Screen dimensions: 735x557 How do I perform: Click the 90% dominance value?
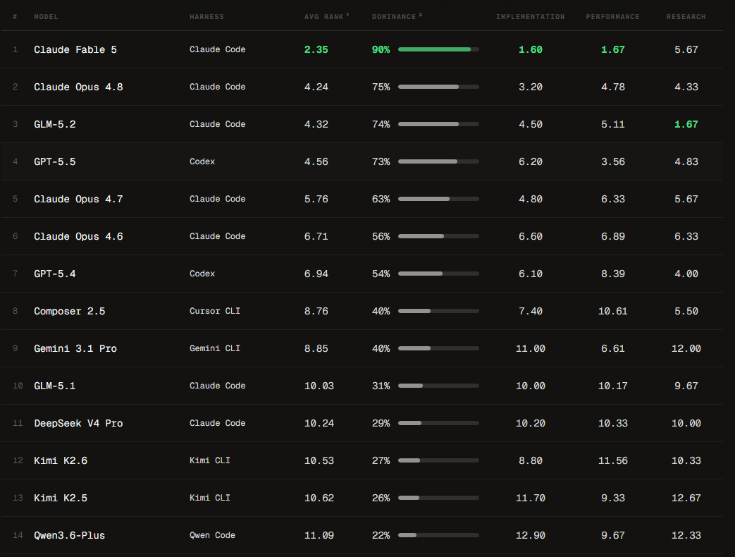click(381, 49)
